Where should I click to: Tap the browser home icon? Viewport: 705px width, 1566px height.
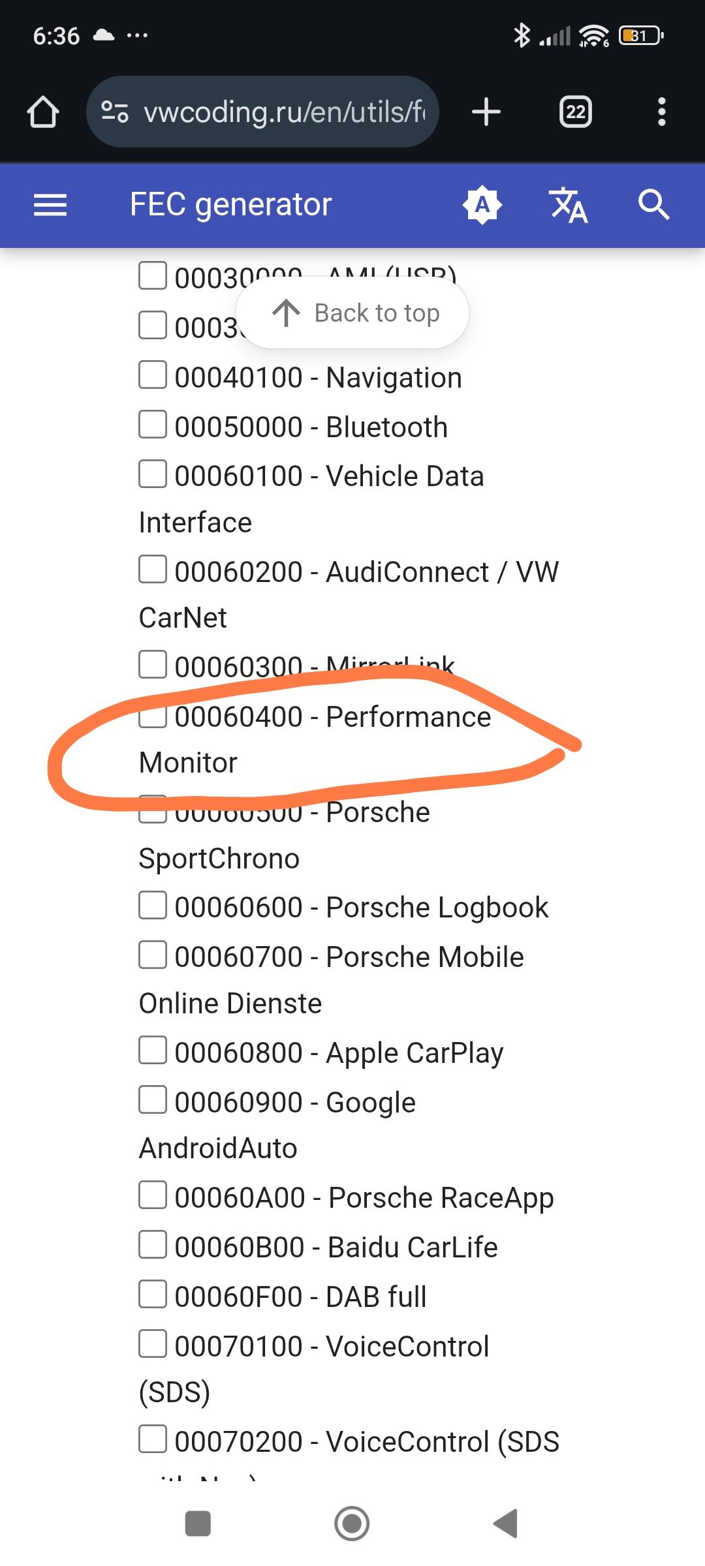coord(43,112)
